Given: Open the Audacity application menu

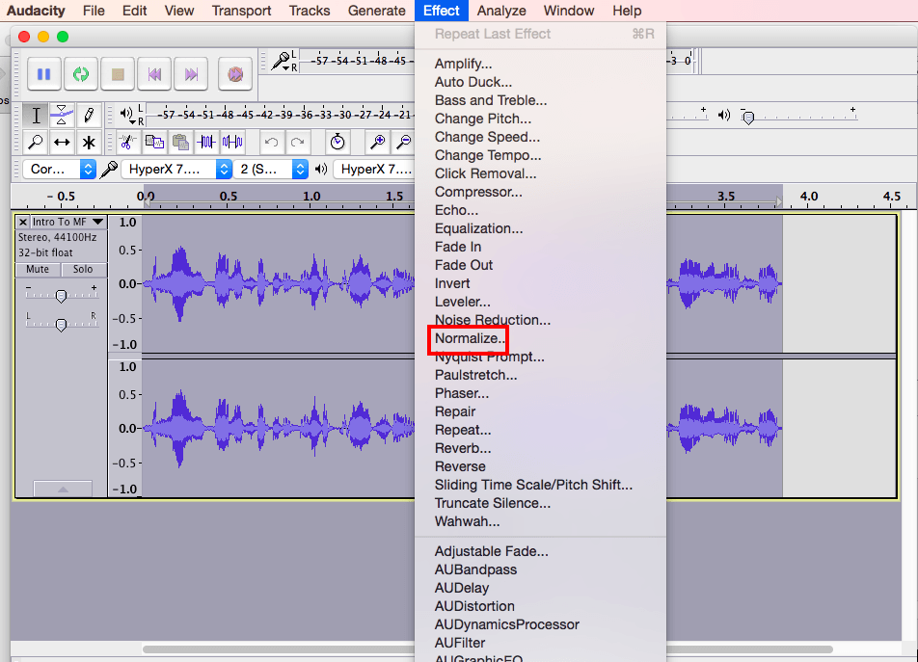Looking at the screenshot, I should pyautogui.click(x=36, y=11).
